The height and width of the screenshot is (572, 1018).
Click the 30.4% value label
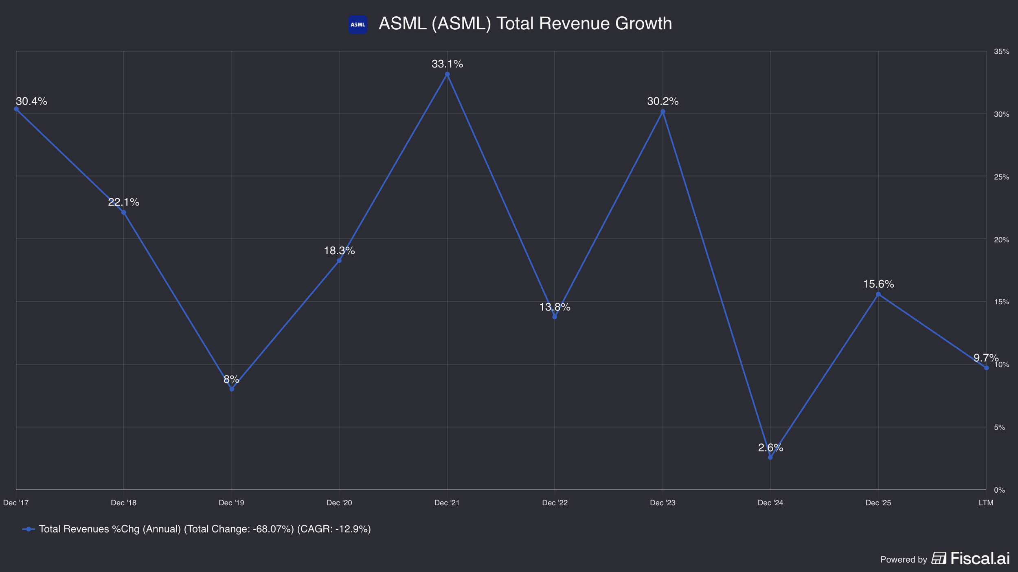click(x=31, y=101)
